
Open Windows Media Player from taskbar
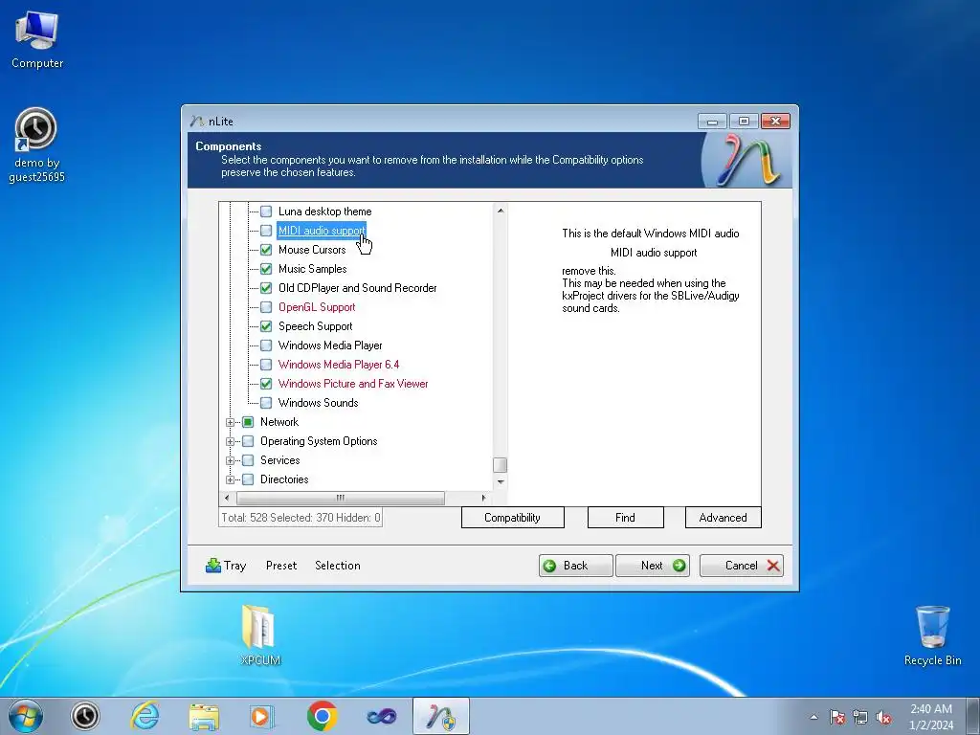tap(262, 716)
